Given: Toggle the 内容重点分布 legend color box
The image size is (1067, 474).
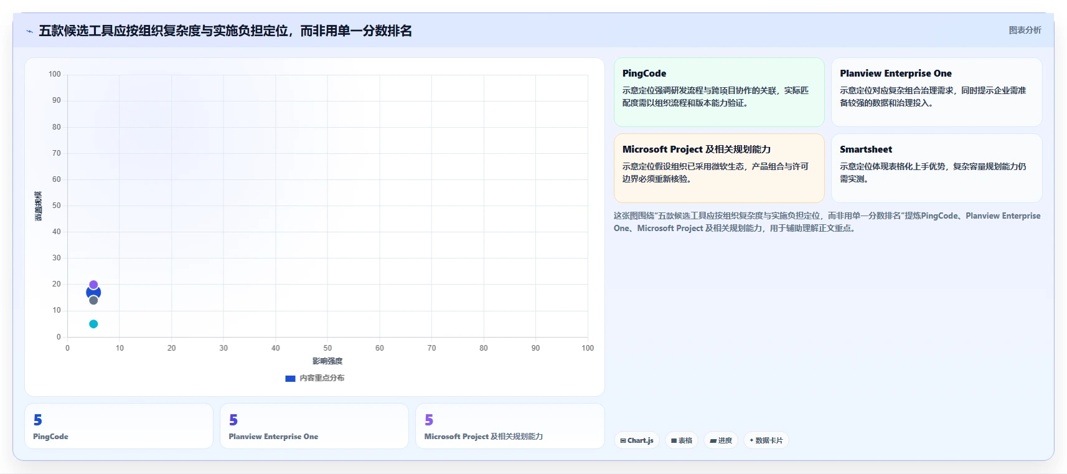Looking at the screenshot, I should [x=290, y=378].
